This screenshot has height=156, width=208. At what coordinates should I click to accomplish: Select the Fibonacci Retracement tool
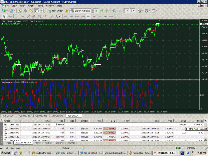pos(40,16)
